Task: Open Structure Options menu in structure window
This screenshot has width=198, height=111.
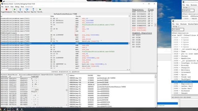Action: click(x=193, y=24)
